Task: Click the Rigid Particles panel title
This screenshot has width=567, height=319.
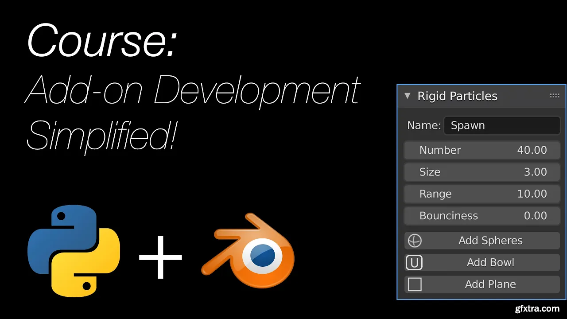Action: (457, 96)
